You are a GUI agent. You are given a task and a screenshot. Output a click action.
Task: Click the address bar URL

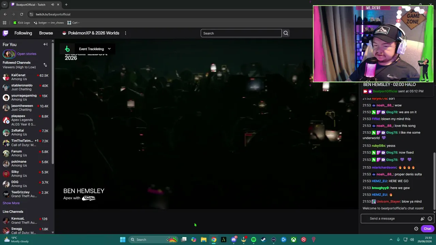(53, 14)
